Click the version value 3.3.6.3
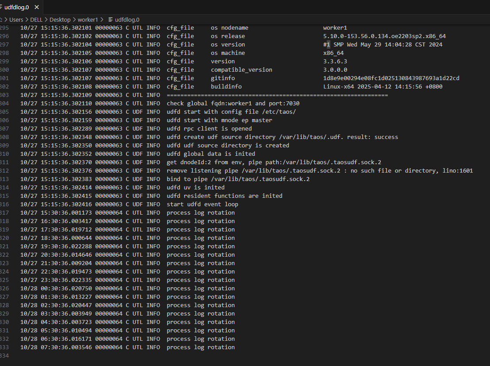Image resolution: width=490 pixels, height=366 pixels. [x=335, y=62]
